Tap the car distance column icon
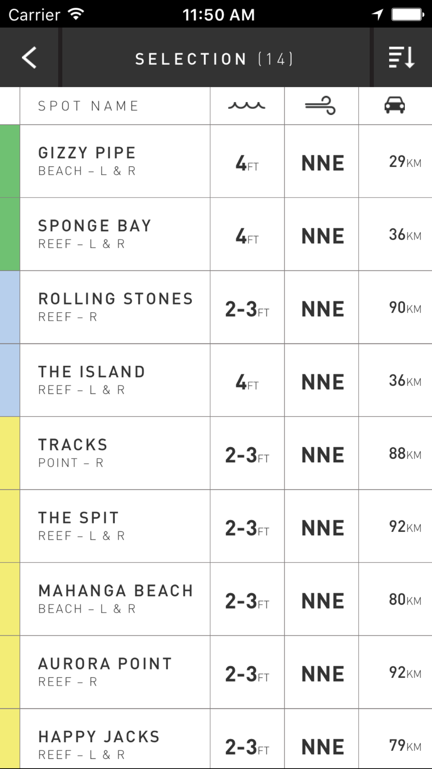Screen dimensions: 432x769 tap(395, 105)
